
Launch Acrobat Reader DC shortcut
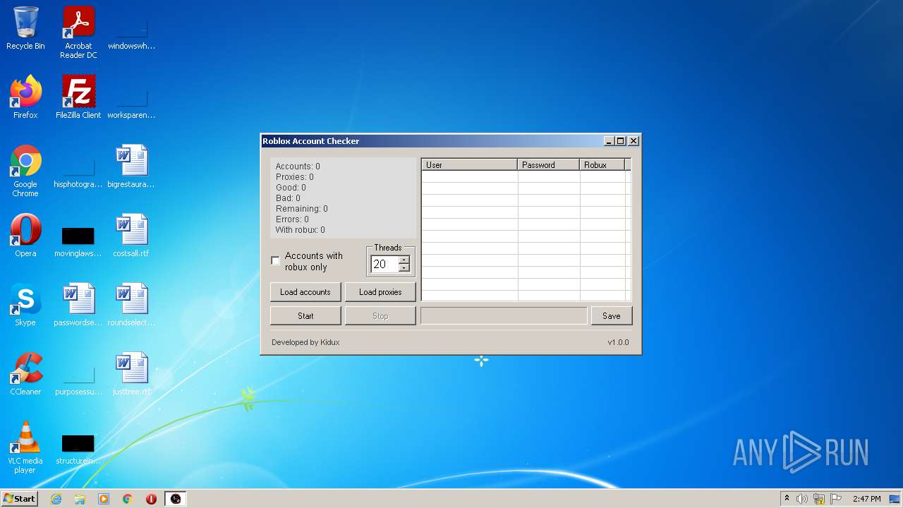(x=78, y=32)
